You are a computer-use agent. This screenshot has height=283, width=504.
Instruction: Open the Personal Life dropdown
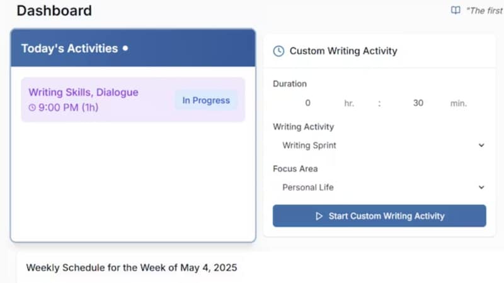[x=378, y=187]
